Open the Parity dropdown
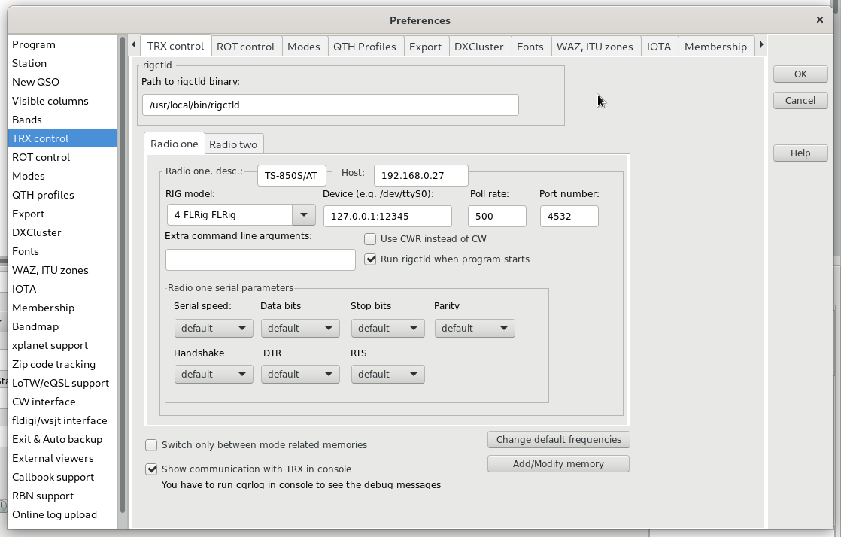841x537 pixels. click(x=474, y=329)
